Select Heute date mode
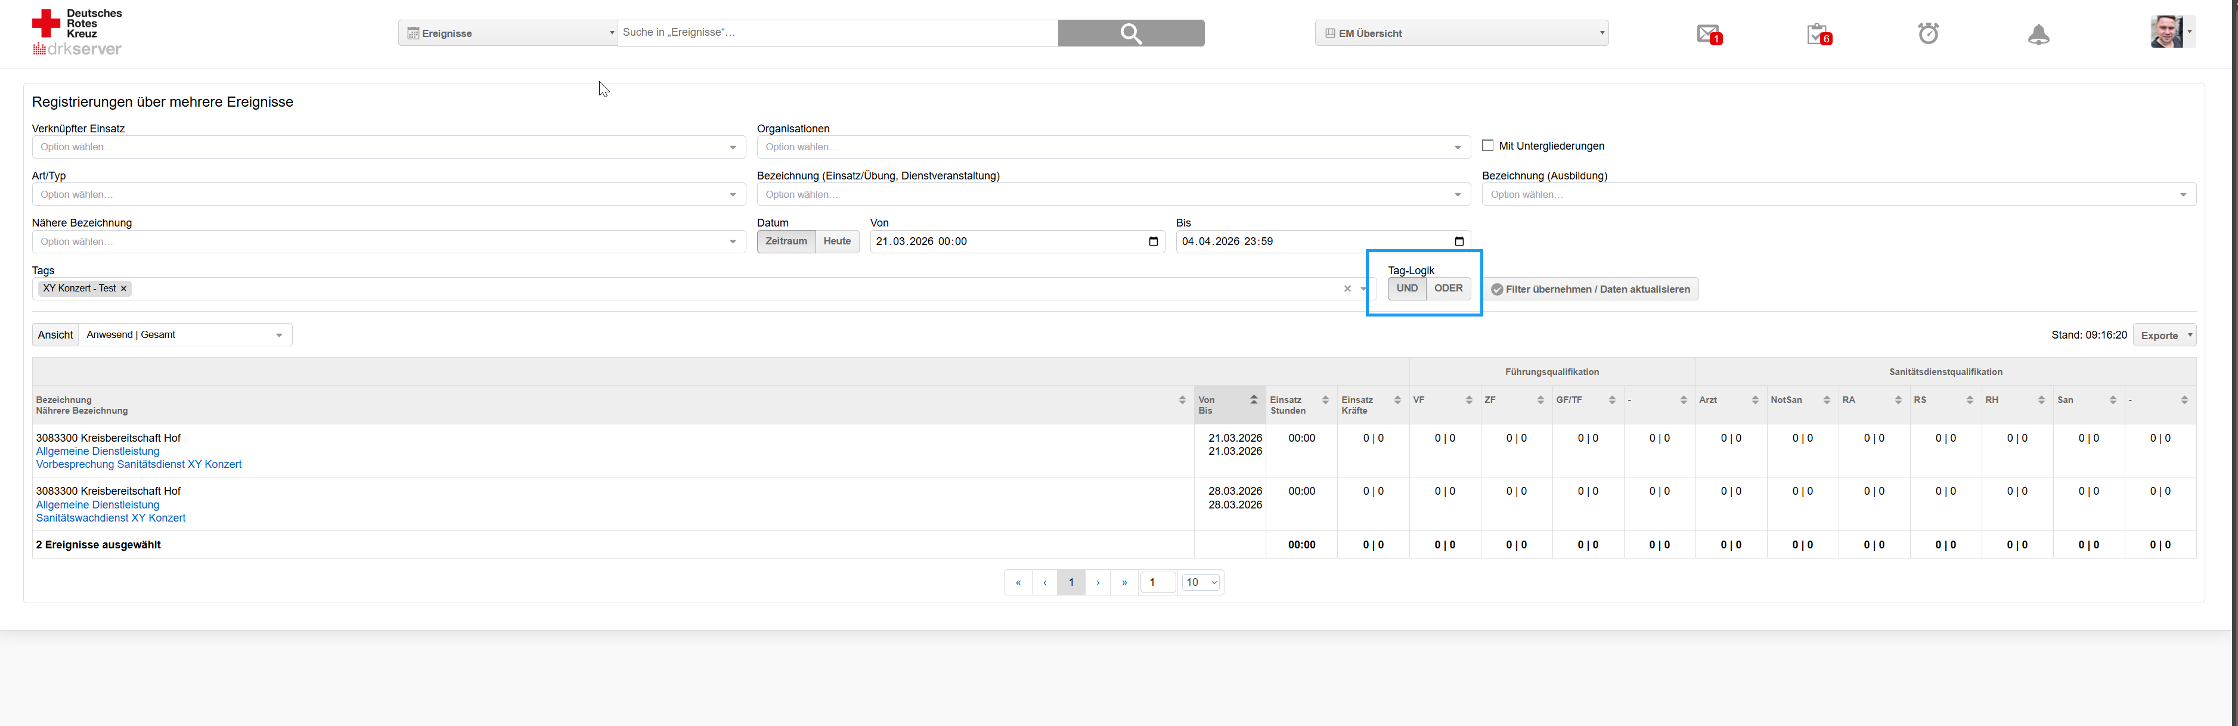Image resolution: width=2238 pixels, height=726 pixels. pyautogui.click(x=836, y=241)
